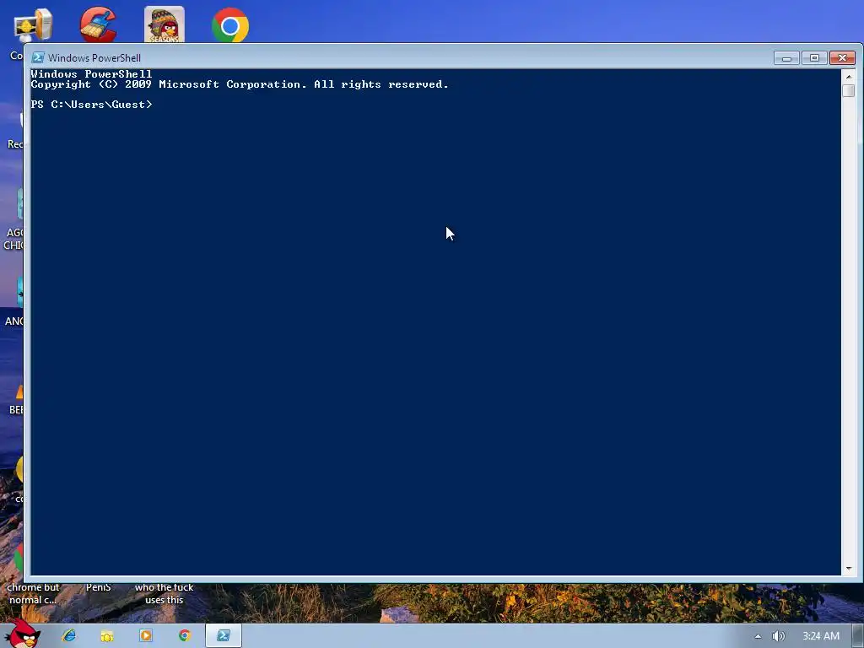This screenshot has width=864, height=648.
Task: Open the Angry Birds Seasons desktop icon
Action: [165, 24]
